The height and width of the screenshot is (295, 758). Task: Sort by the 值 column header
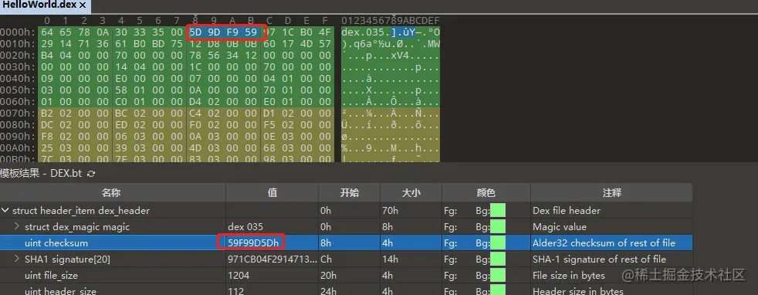pos(272,193)
